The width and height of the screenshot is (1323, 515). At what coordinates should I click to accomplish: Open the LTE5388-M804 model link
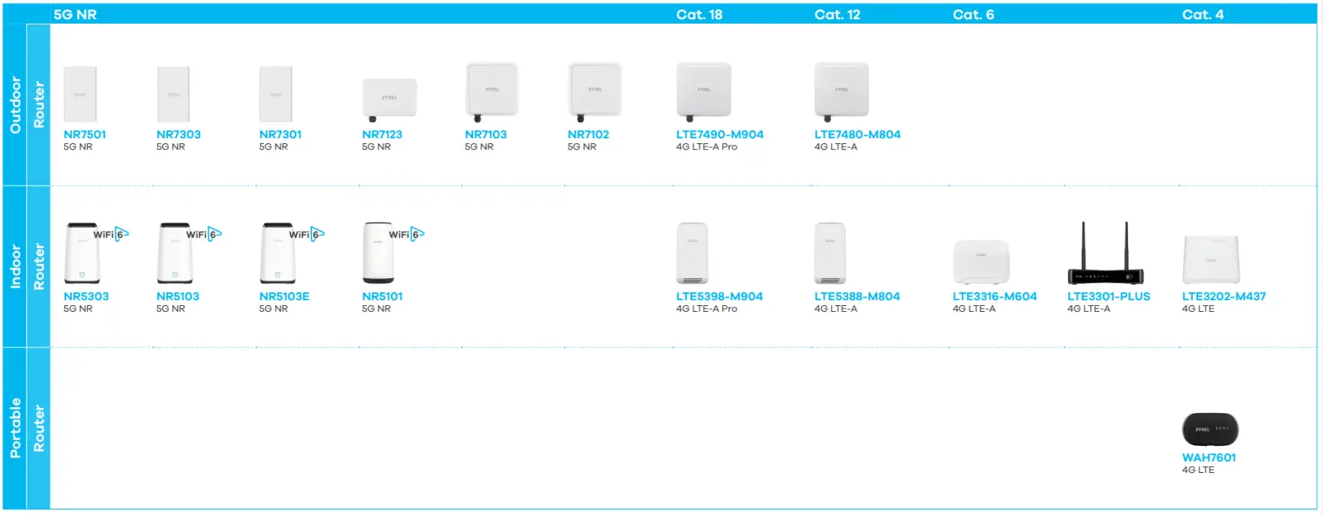tap(857, 297)
